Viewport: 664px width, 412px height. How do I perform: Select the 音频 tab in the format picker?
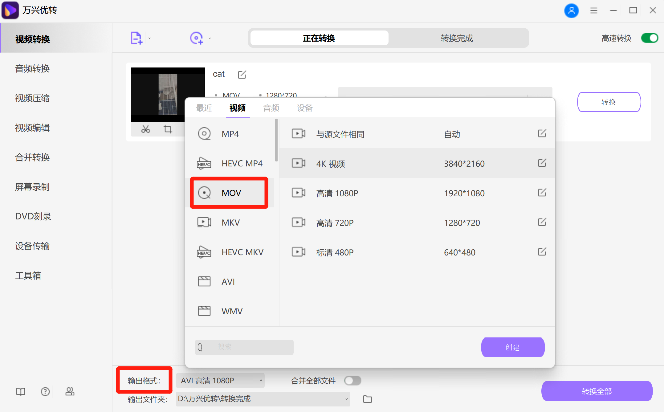coord(271,108)
